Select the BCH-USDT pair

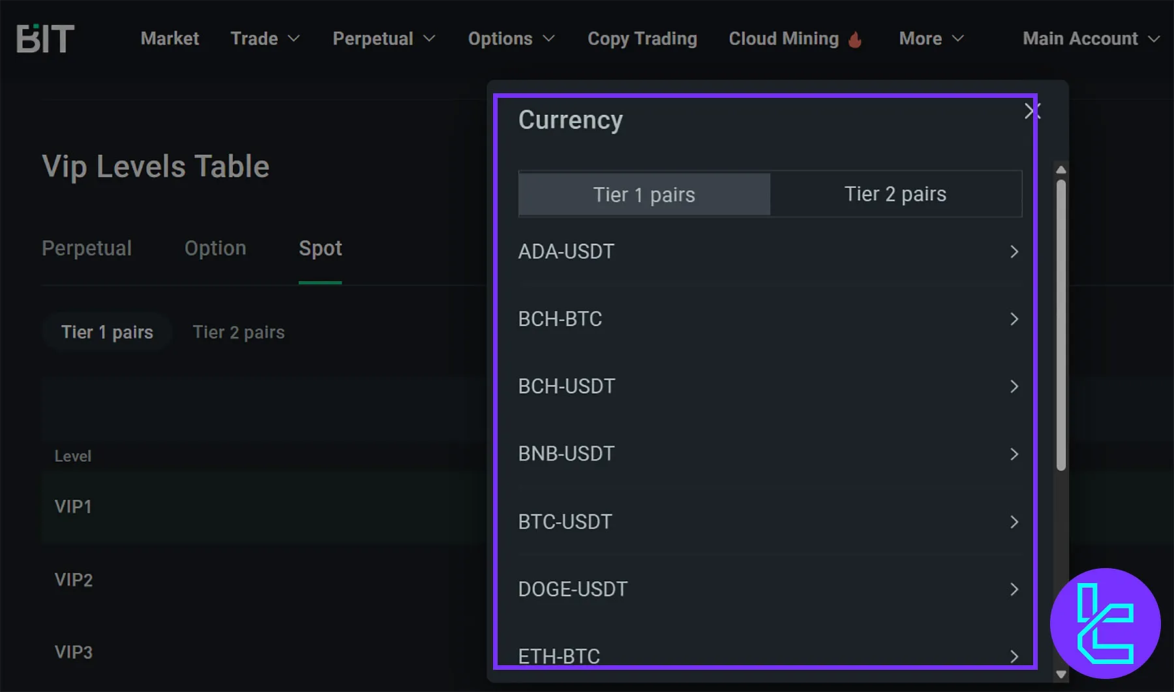coord(770,386)
